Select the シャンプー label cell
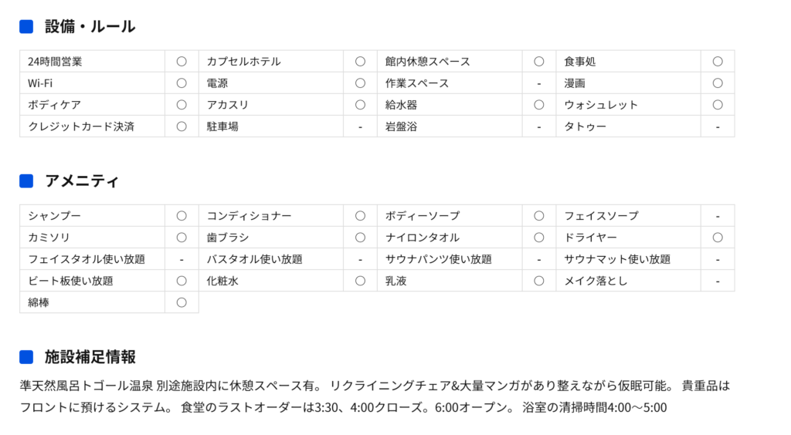Image resolution: width=791 pixels, height=435 pixels. 93,216
